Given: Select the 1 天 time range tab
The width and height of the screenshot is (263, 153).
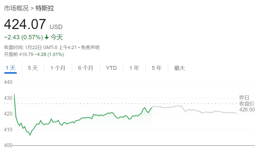Looking at the screenshot, I should [x=11, y=68].
